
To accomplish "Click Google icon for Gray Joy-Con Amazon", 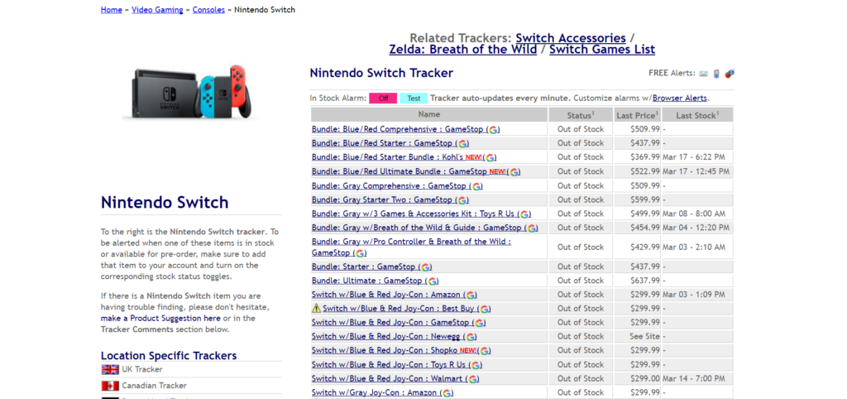I will 447,393.
